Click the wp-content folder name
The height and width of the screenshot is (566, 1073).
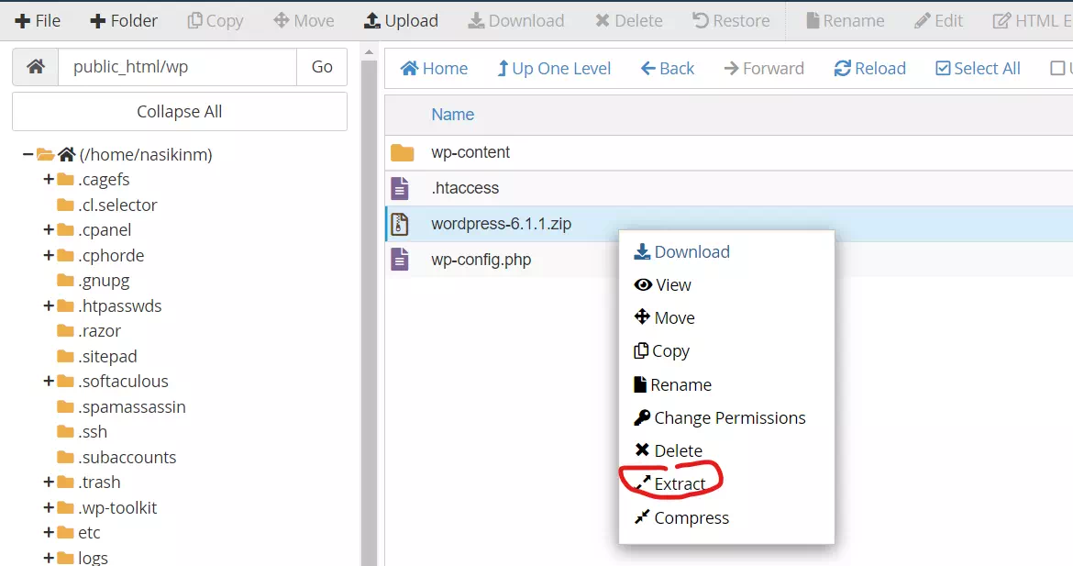click(470, 152)
